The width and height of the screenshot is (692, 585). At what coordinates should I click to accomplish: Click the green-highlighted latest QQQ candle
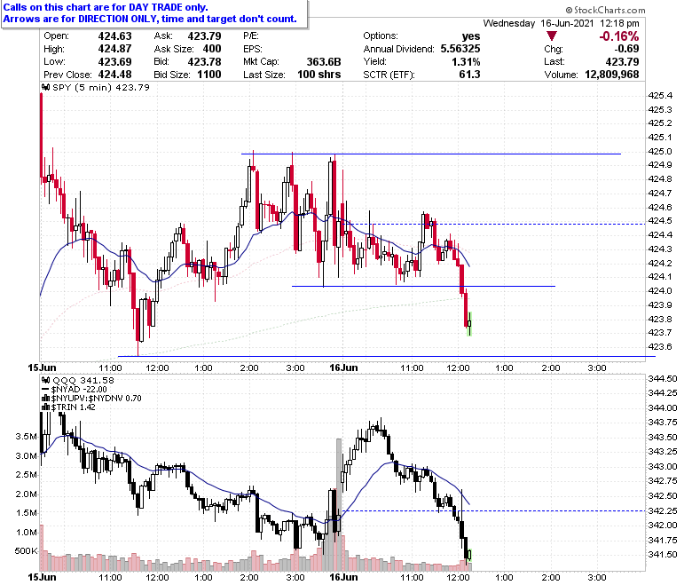(x=469, y=555)
